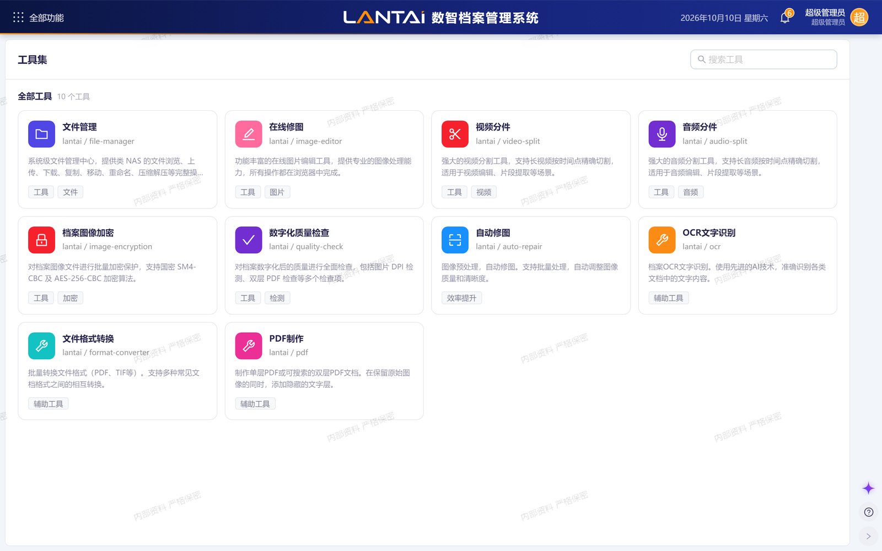Viewport: 882px width, 551px height.
Task: Select the 视频 tag on 视频分件 card
Action: point(484,192)
